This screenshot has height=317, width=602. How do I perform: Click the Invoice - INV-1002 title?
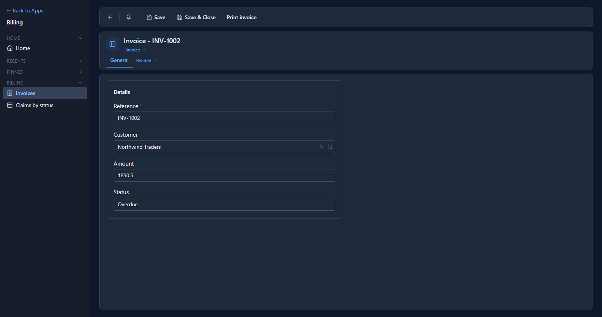[152, 41]
